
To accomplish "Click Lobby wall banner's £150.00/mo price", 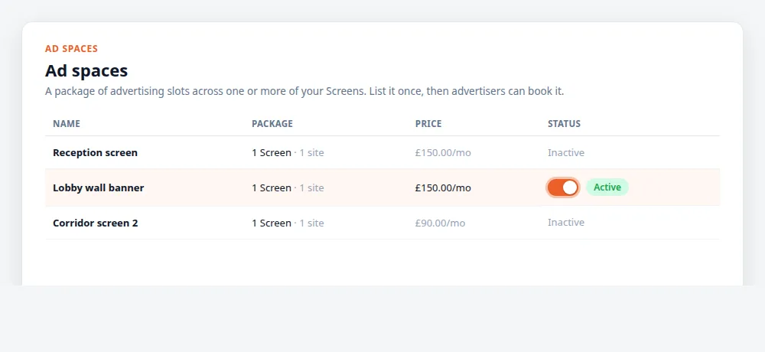I will pos(443,188).
